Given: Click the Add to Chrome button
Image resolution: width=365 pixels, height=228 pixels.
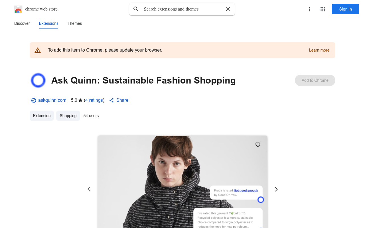Looking at the screenshot, I should point(315,80).
